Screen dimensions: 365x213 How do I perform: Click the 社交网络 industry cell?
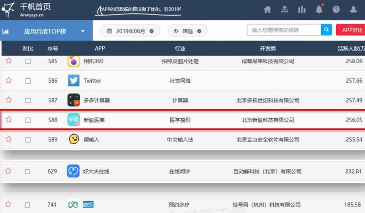(x=180, y=81)
